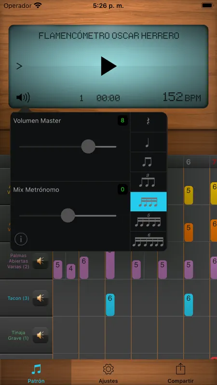This screenshot has height=385, width=217.
Task: Mute the Palmas Abiertas Varias (2) track
Action: click(41, 261)
